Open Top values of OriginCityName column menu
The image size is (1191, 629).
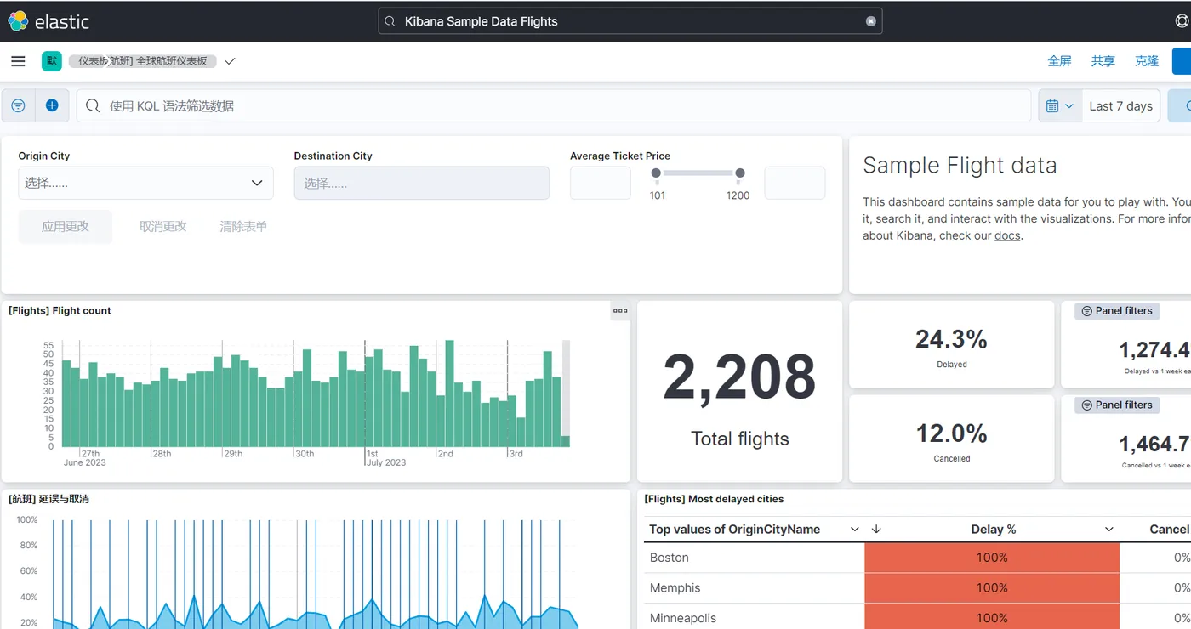click(x=855, y=530)
